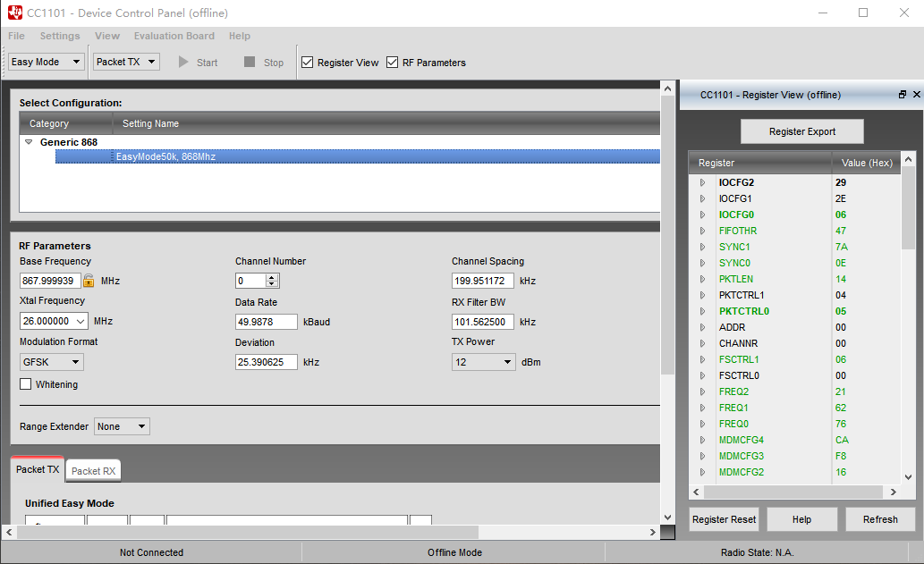Decrease the Channel Number with down arrow
This screenshot has height=564, width=924.
[272, 284]
